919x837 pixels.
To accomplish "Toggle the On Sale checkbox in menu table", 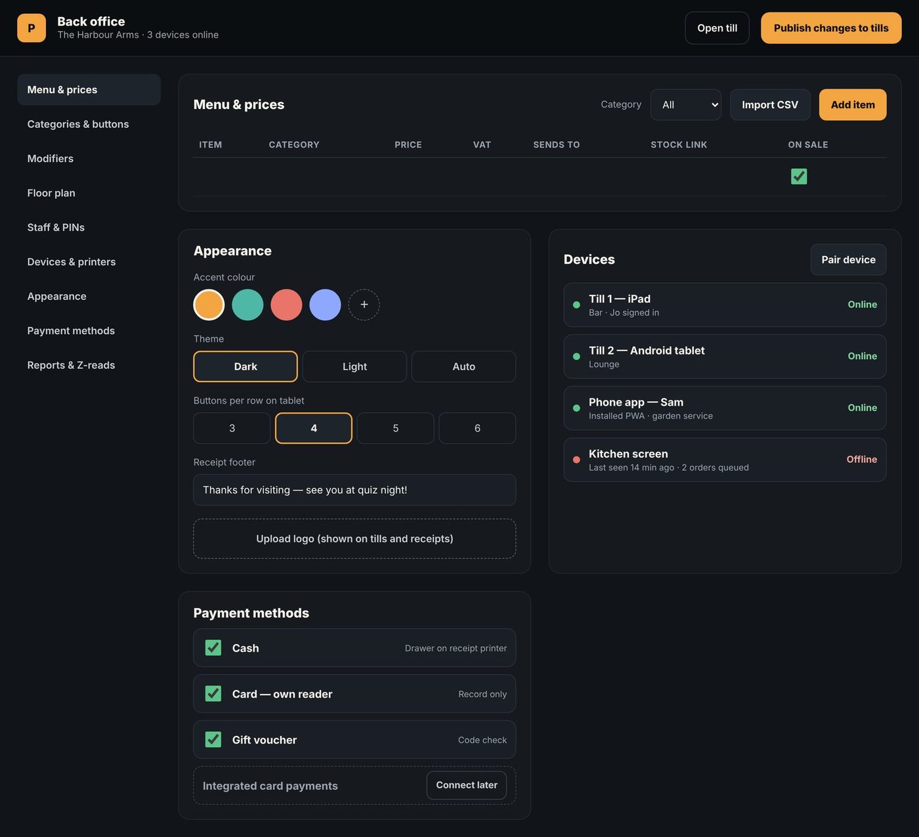I will 799,177.
